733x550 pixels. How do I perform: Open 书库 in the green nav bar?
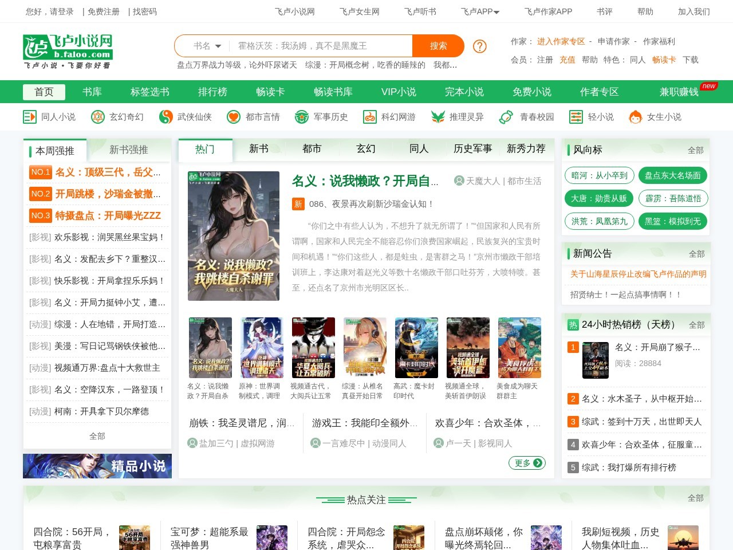pyautogui.click(x=92, y=92)
